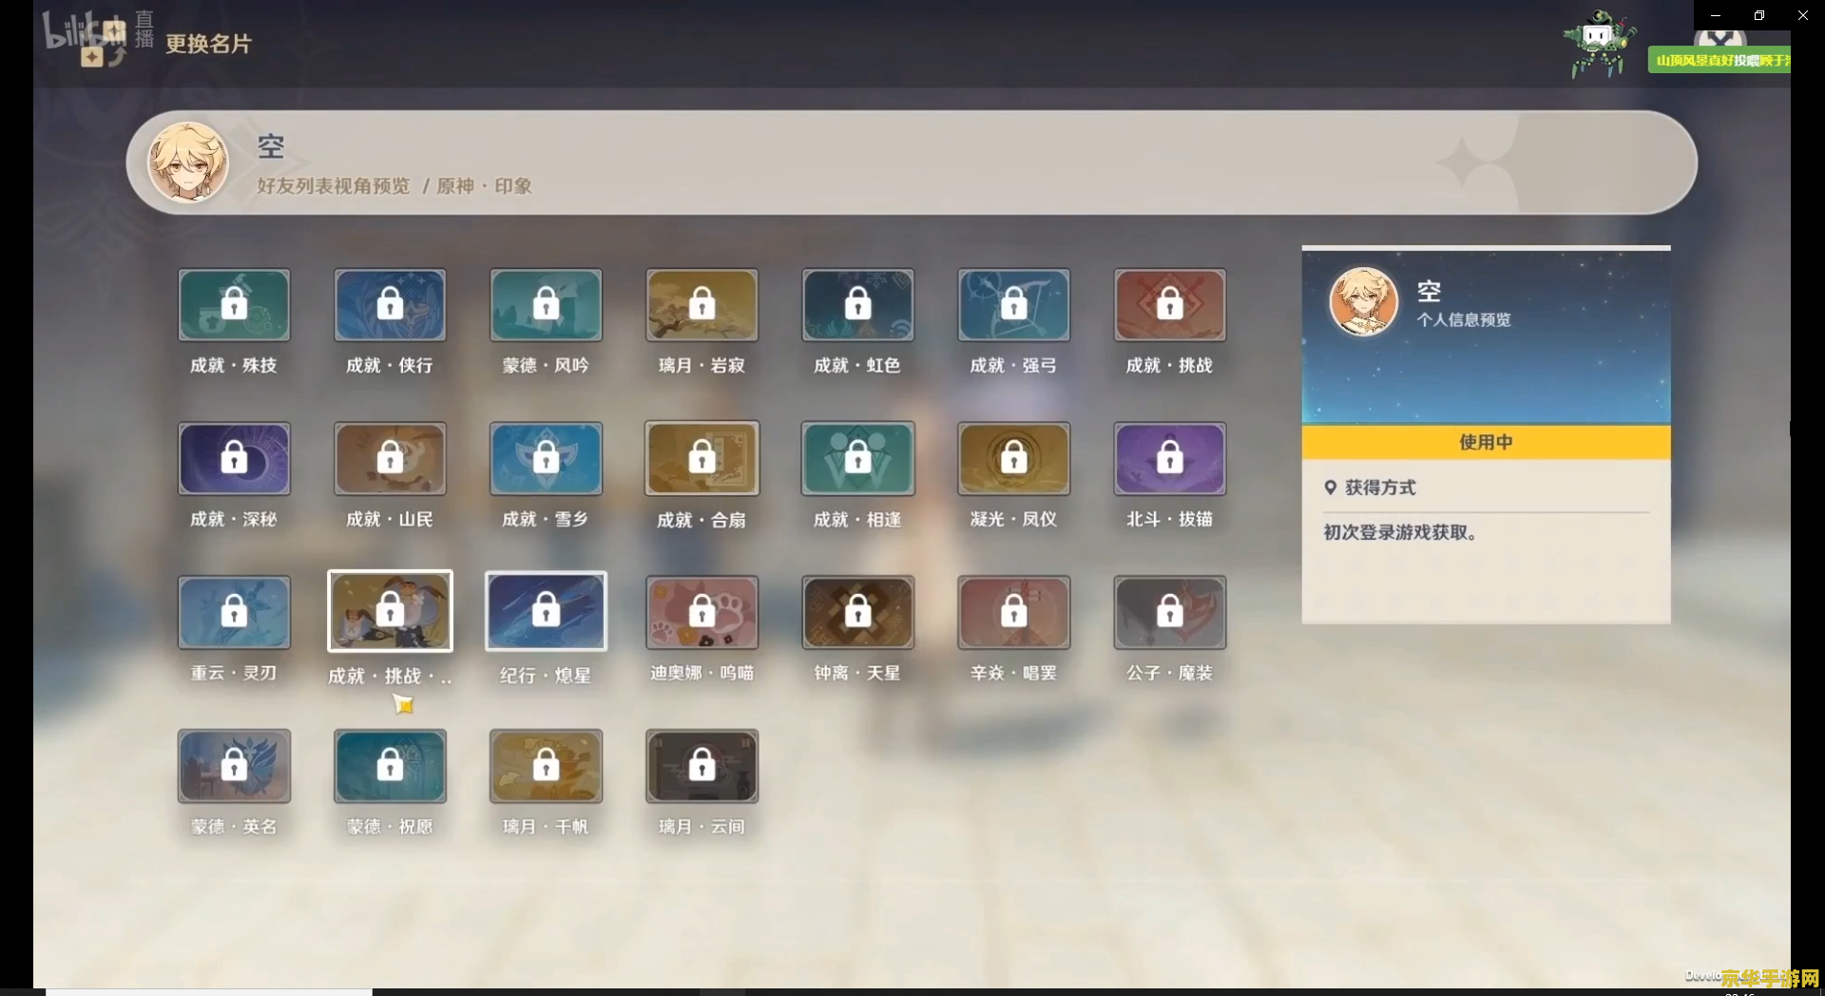The width and height of the screenshot is (1825, 996).
Task: Select the 成就·殊技 locked namecard
Action: (x=234, y=305)
